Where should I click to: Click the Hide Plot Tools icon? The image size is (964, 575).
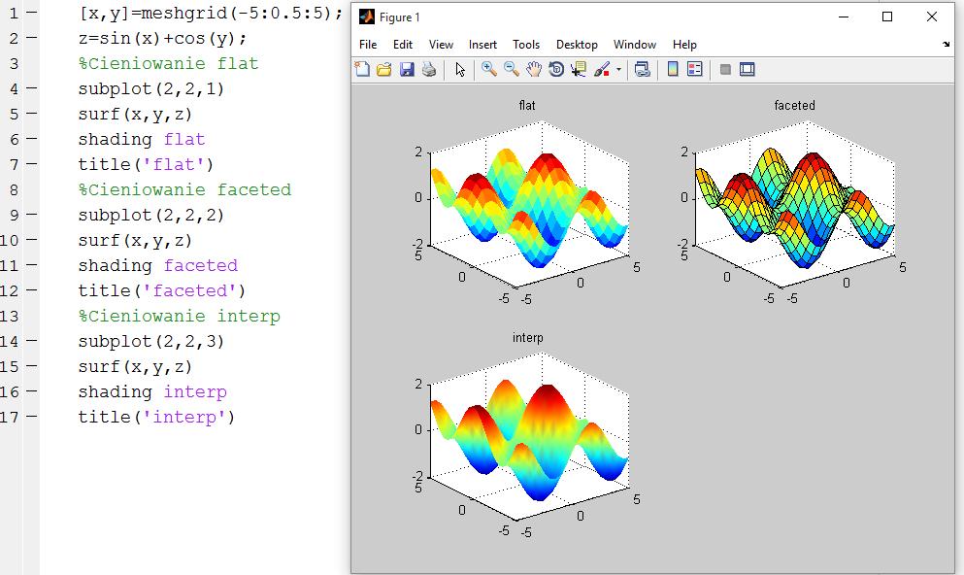[x=725, y=70]
